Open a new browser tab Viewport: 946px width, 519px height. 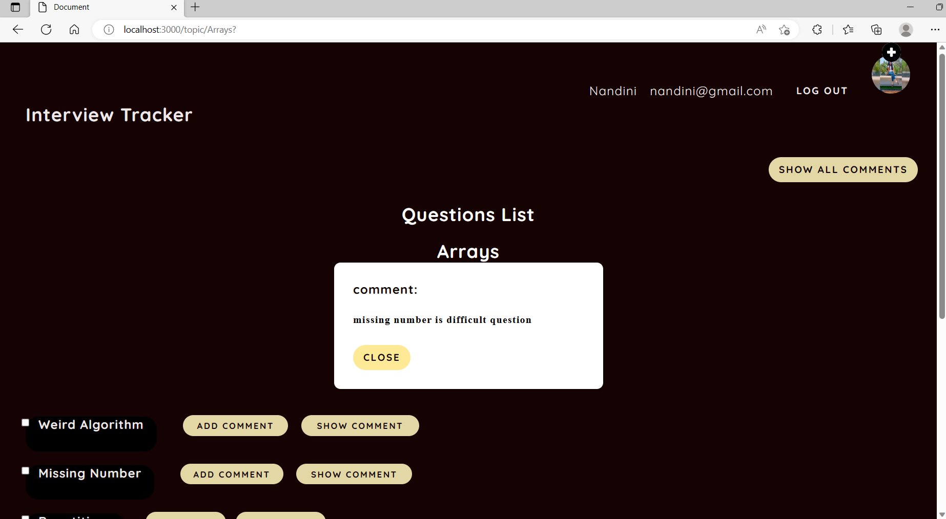pyautogui.click(x=195, y=7)
